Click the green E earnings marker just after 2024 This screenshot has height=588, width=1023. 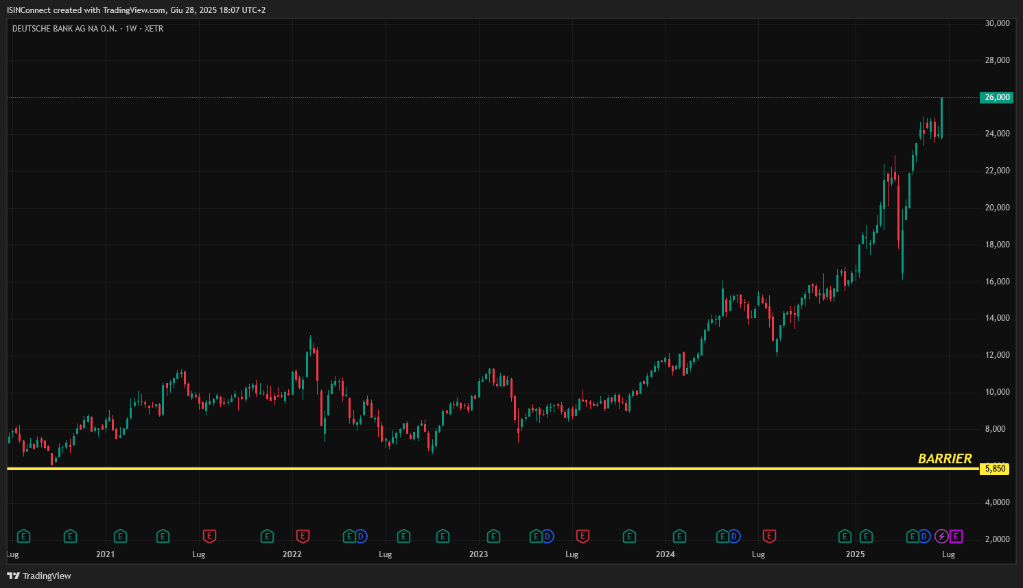[x=679, y=536]
